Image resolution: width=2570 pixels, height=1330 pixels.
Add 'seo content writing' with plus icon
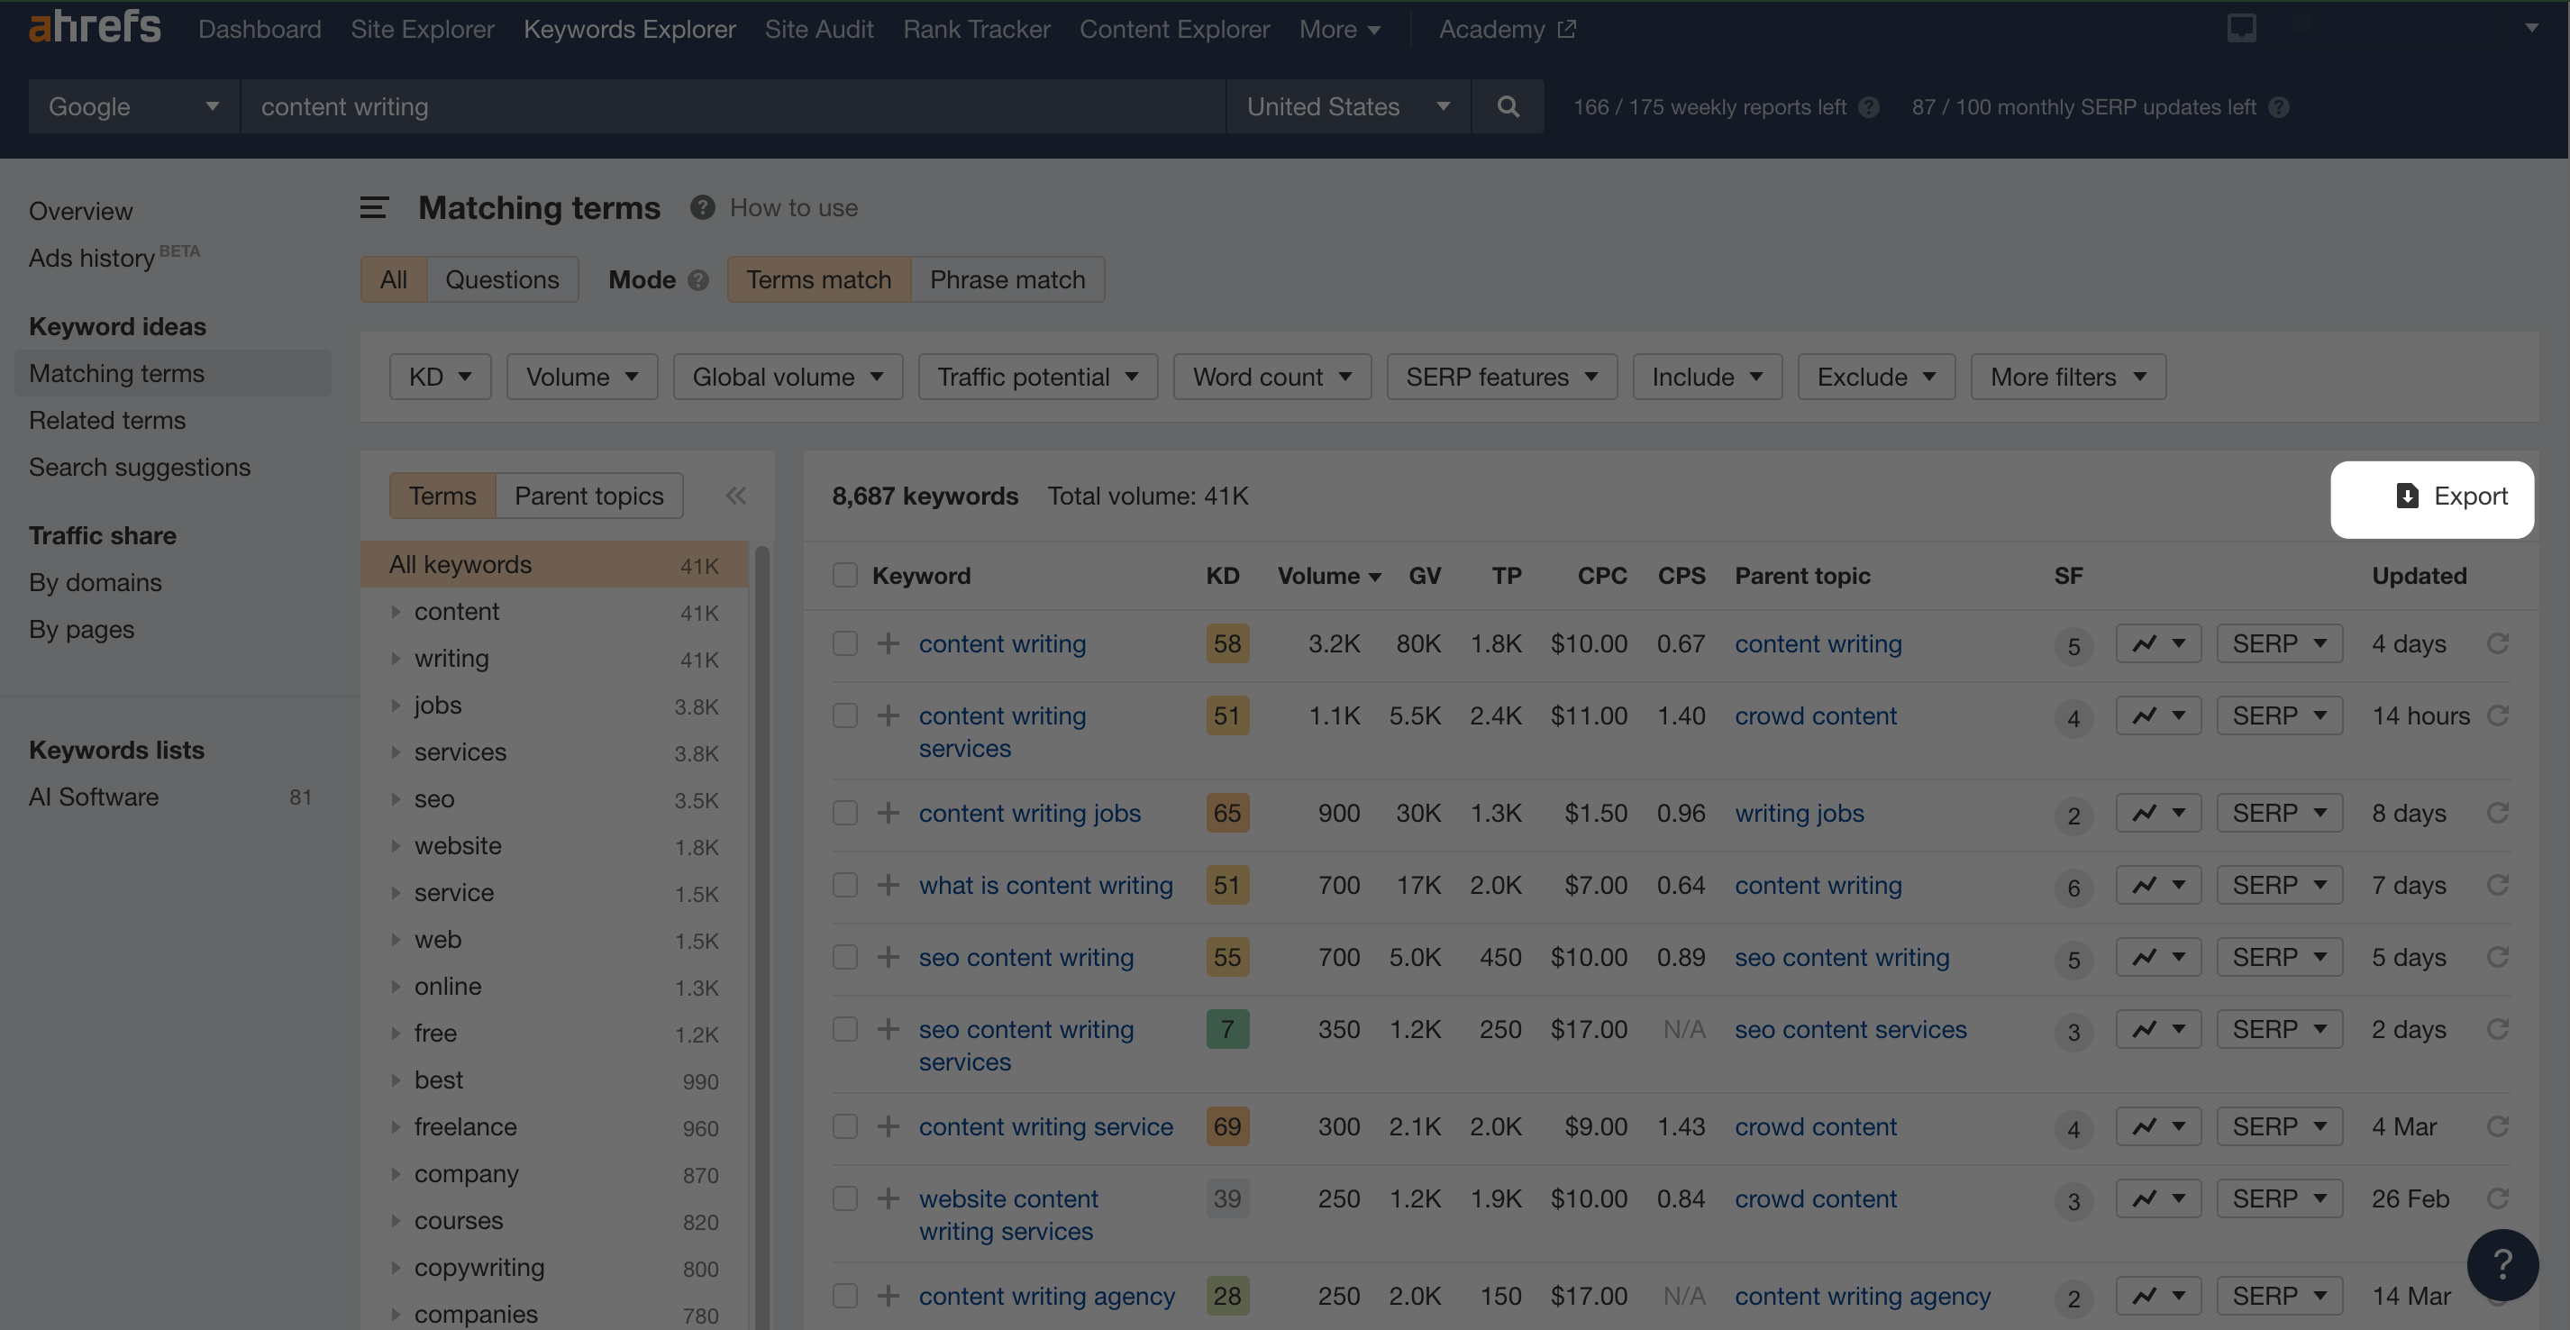(888, 957)
